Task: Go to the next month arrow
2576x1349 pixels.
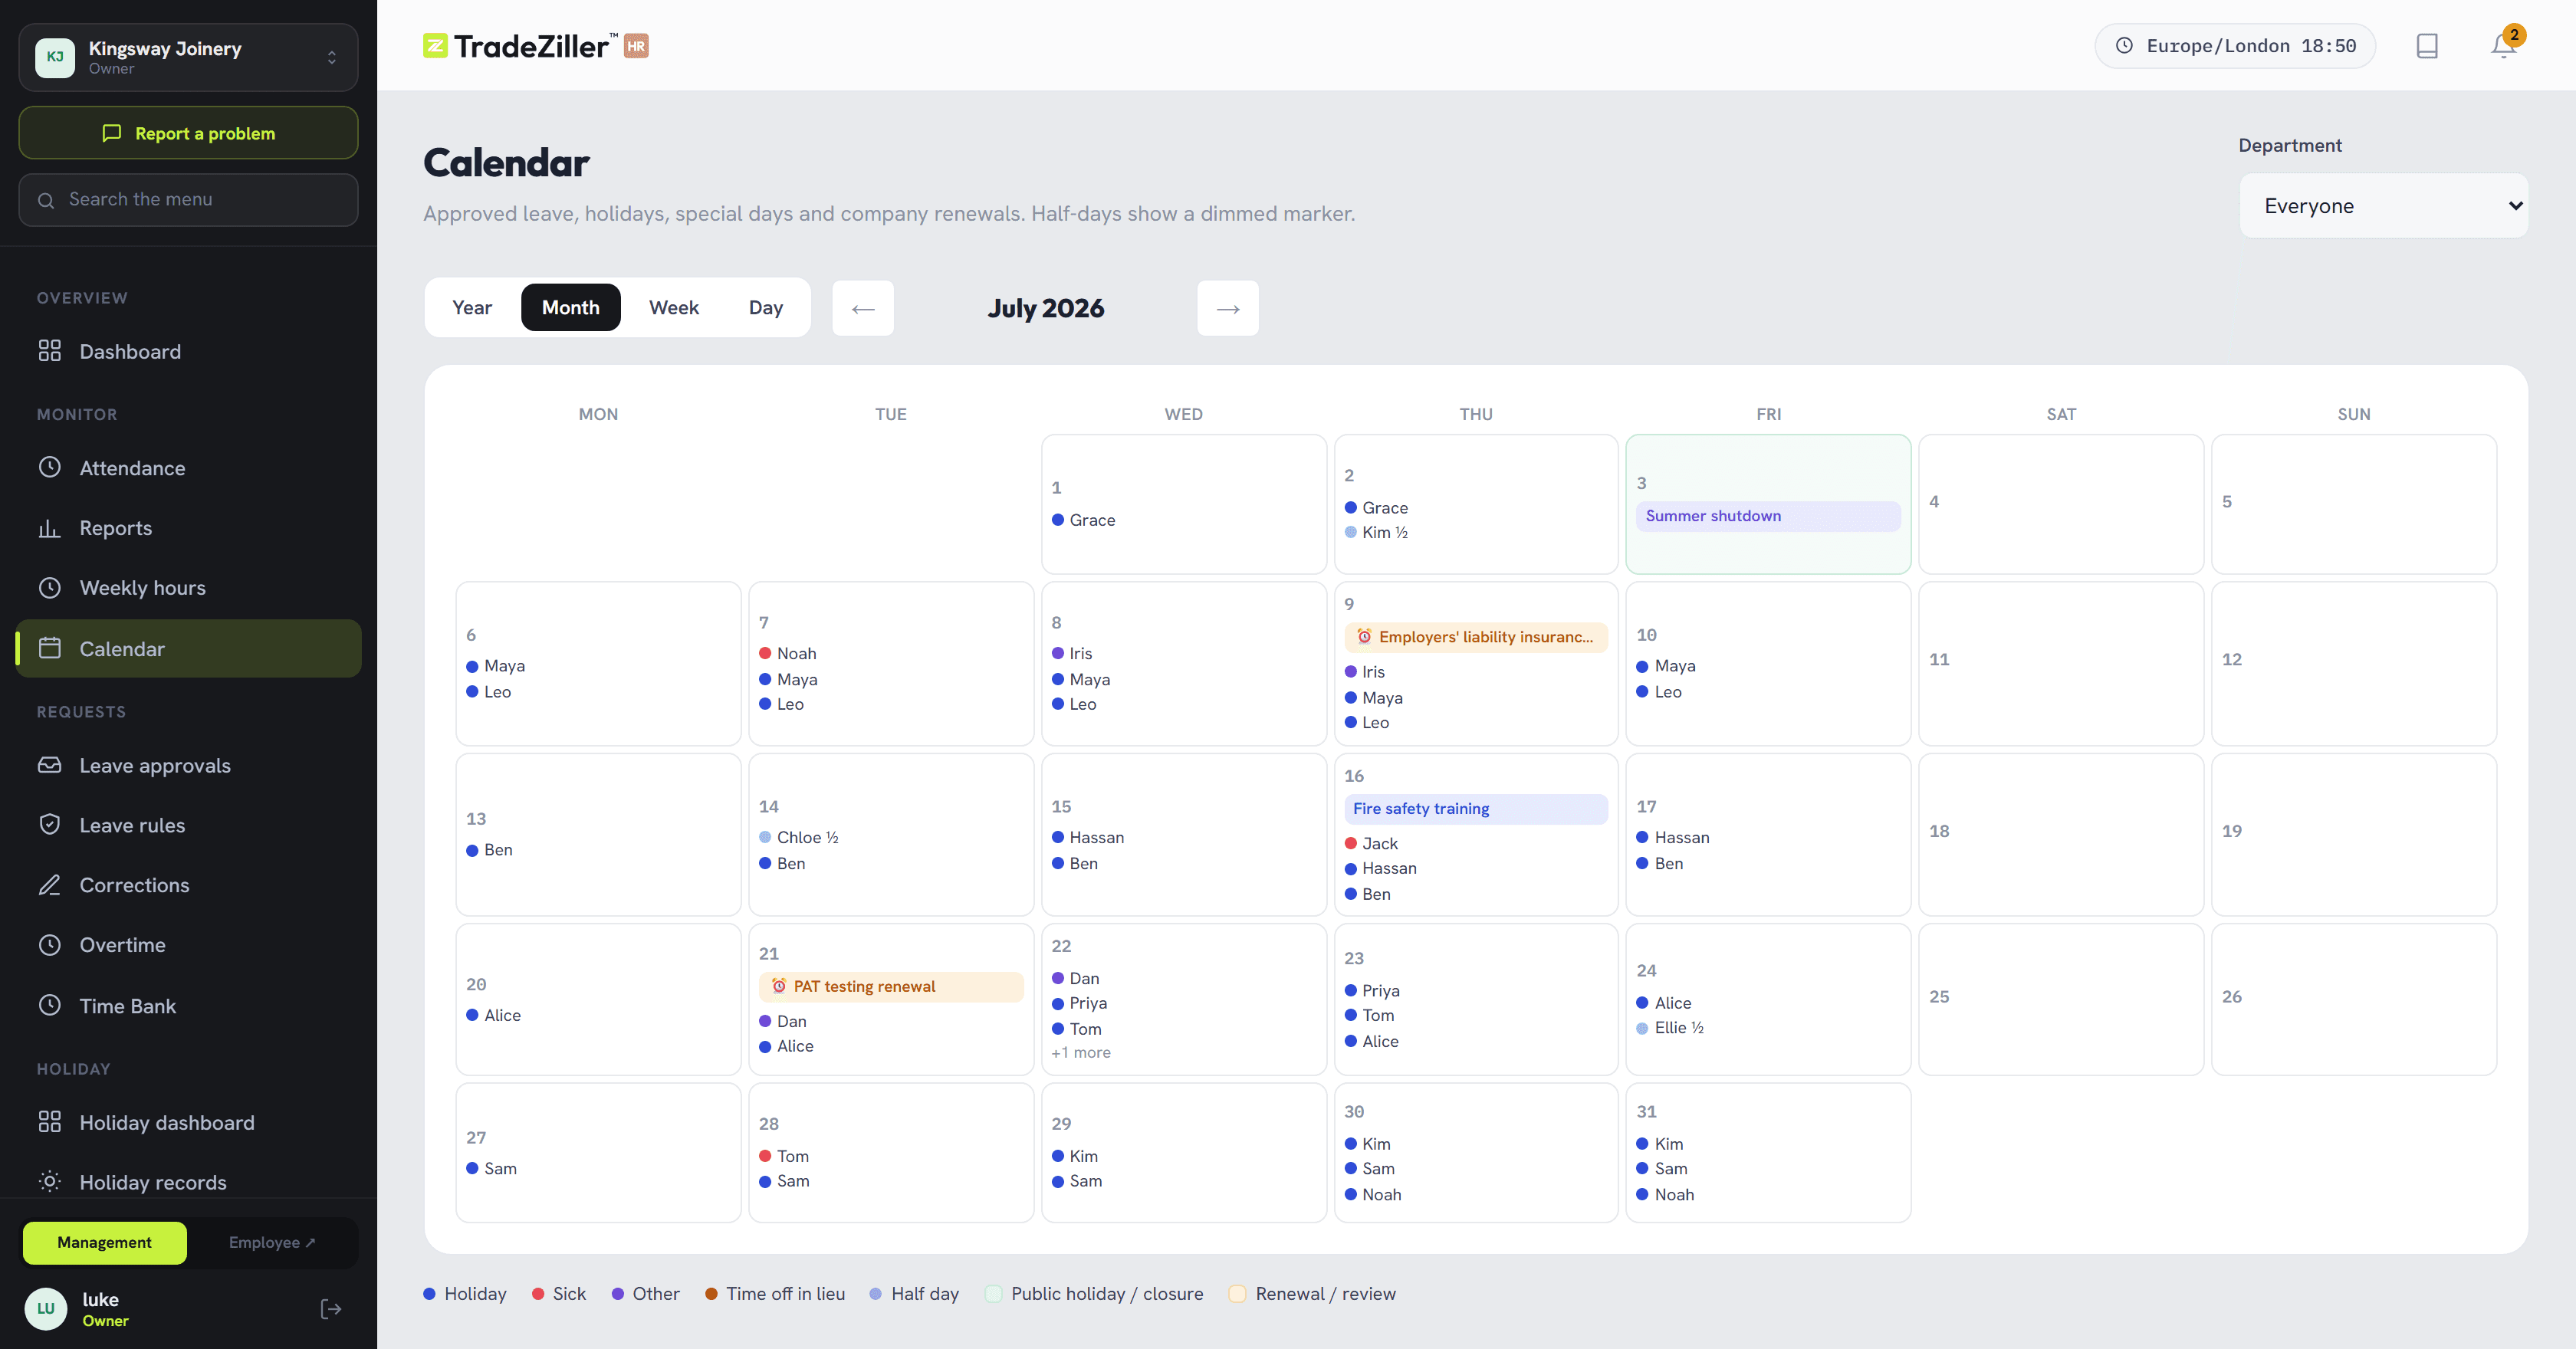Action: point(1228,308)
